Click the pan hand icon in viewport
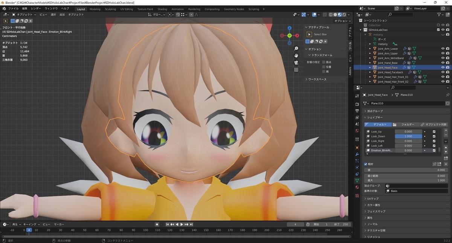Image resolution: width=452 pixels, height=243 pixels. coord(296,55)
